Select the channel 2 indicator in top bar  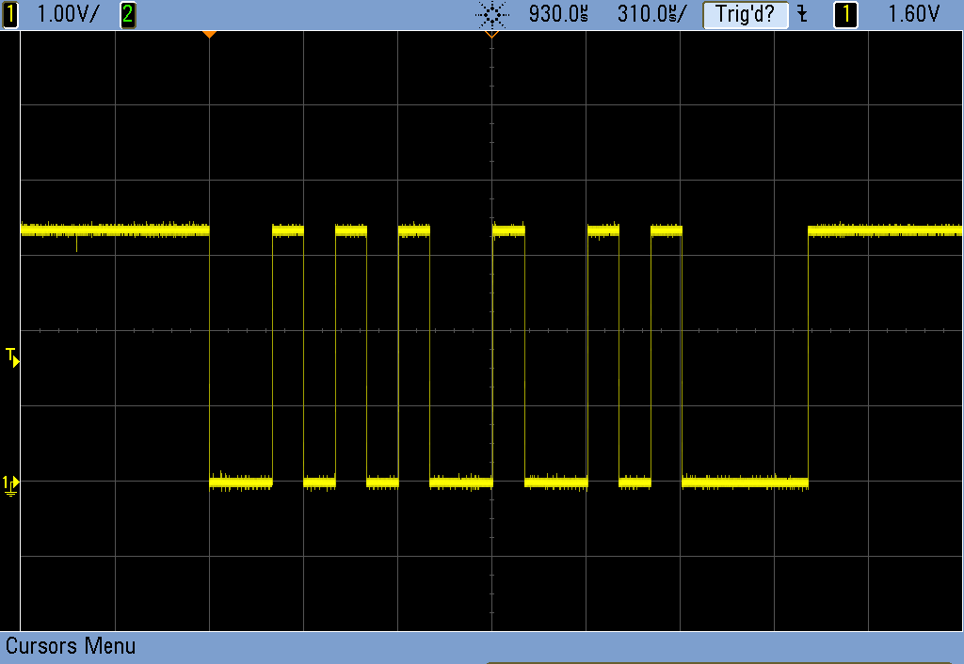pyautogui.click(x=128, y=14)
